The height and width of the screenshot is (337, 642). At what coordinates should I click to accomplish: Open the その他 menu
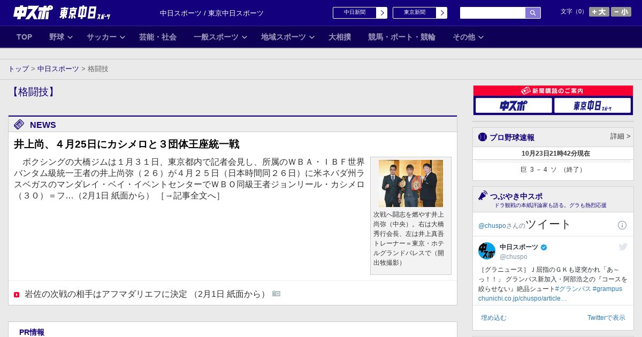coord(464,37)
